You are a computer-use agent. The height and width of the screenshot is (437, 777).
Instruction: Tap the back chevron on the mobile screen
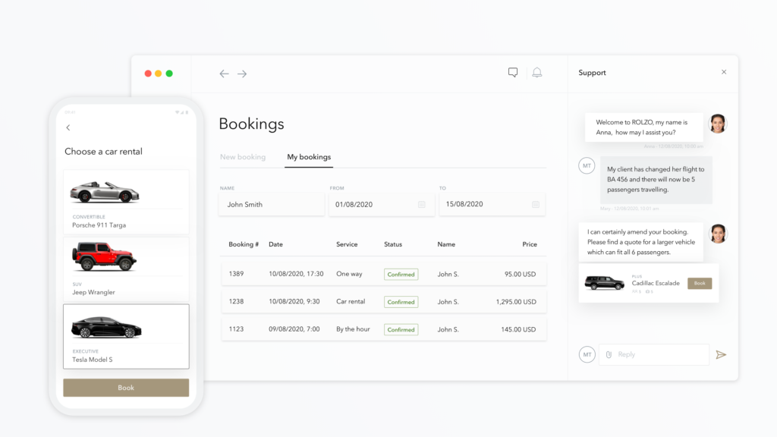(68, 127)
